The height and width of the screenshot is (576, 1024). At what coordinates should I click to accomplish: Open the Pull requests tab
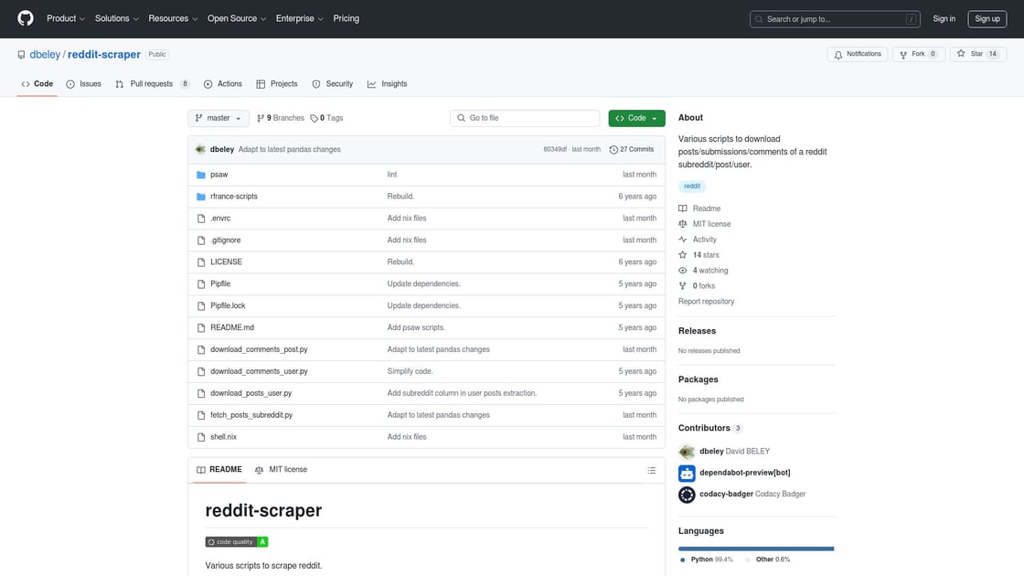pos(152,84)
